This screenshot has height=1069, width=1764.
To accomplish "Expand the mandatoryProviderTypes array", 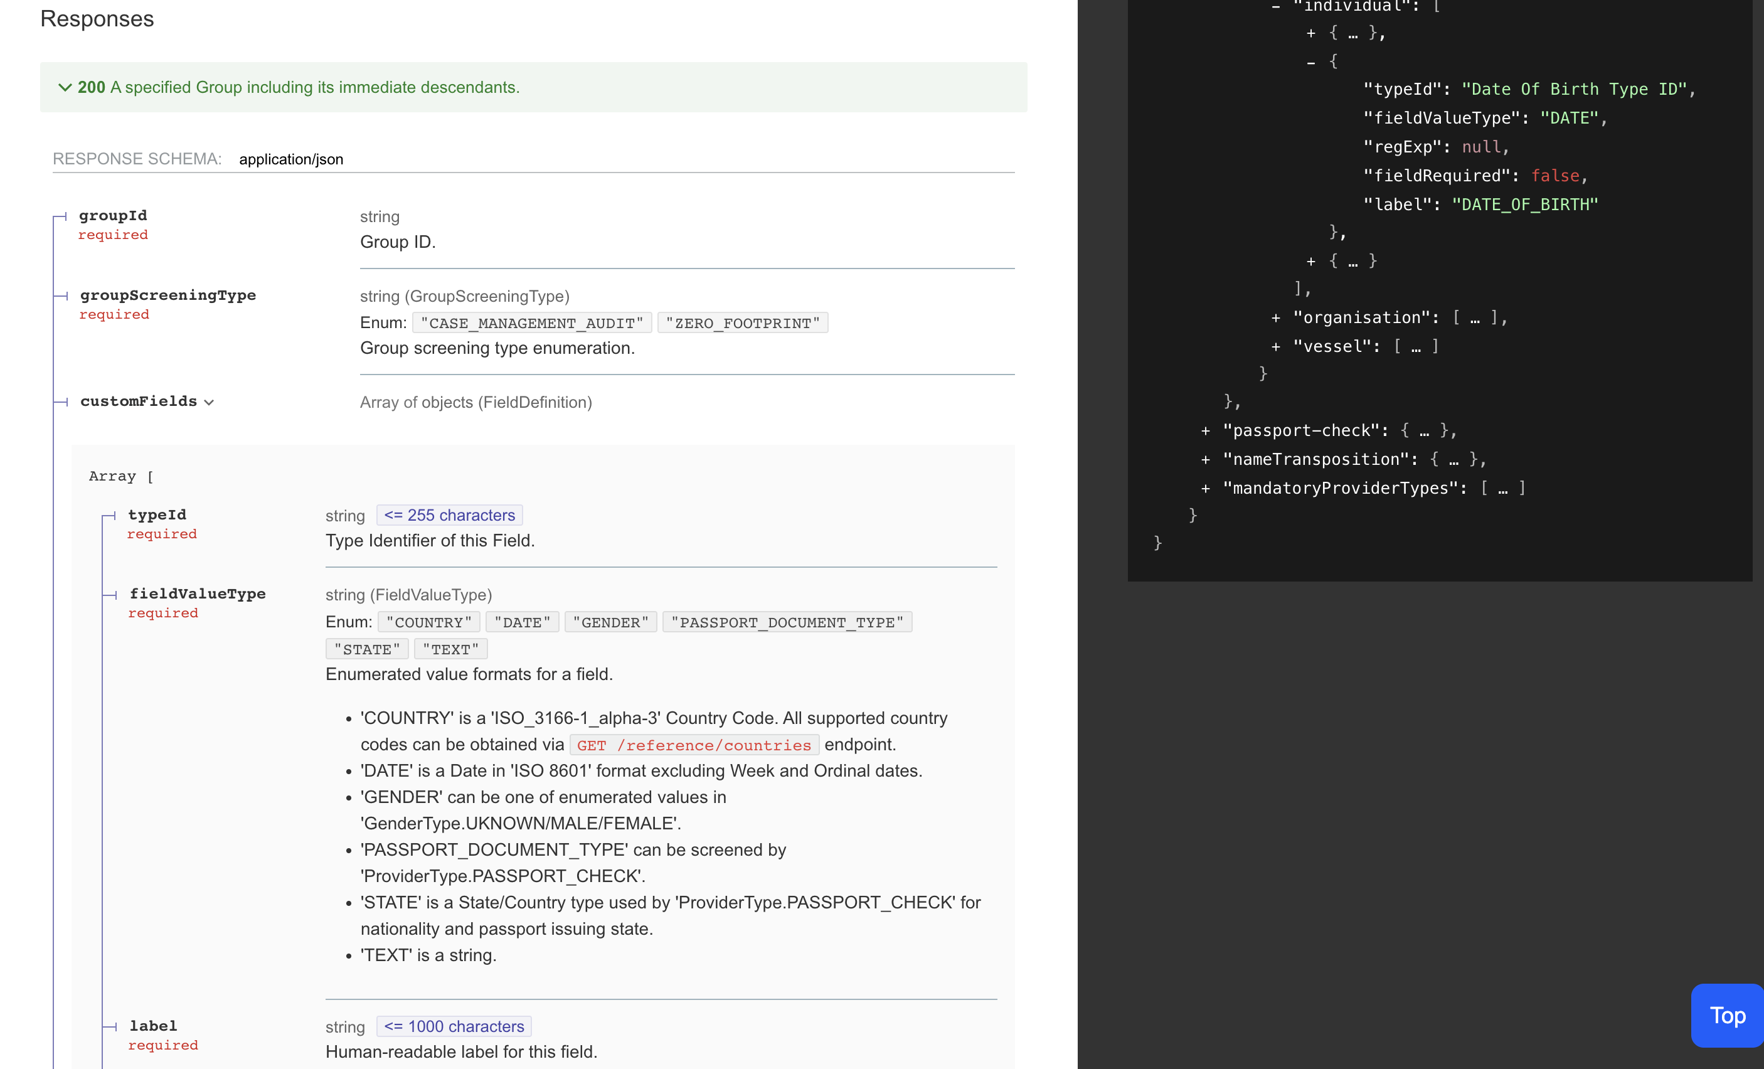I will coord(1205,487).
